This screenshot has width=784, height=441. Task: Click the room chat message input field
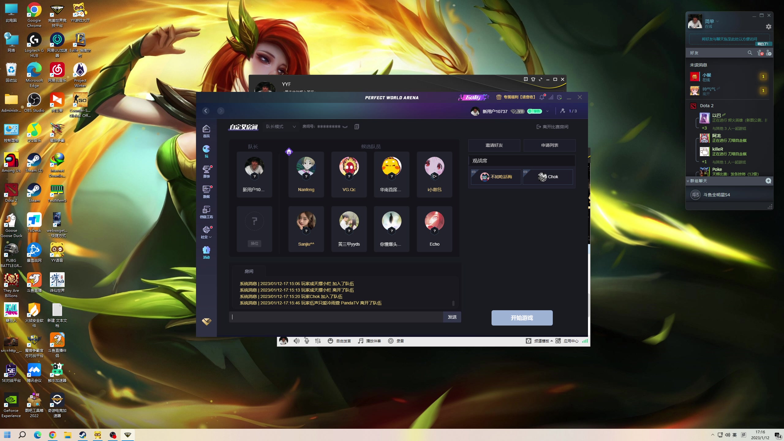(x=336, y=317)
